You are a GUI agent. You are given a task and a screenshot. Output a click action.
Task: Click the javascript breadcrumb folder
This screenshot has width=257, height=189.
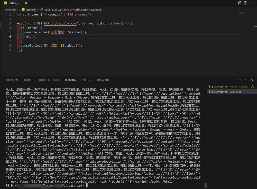tap(11, 10)
